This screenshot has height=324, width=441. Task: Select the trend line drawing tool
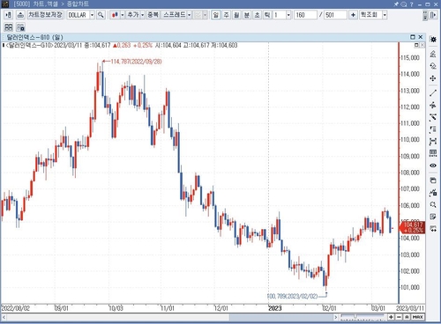point(433,93)
